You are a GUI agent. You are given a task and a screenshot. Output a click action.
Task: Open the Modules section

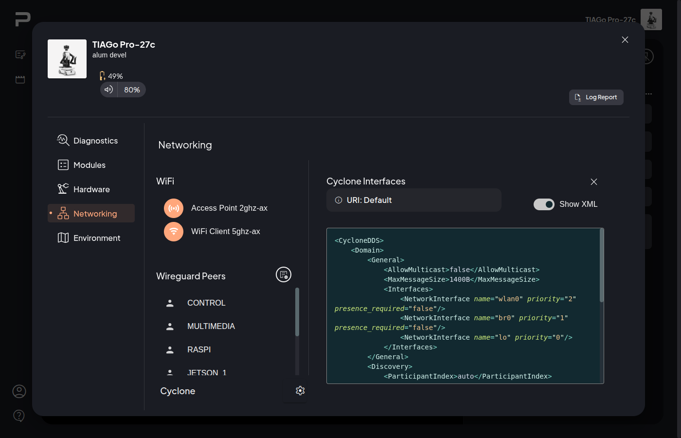(x=91, y=165)
